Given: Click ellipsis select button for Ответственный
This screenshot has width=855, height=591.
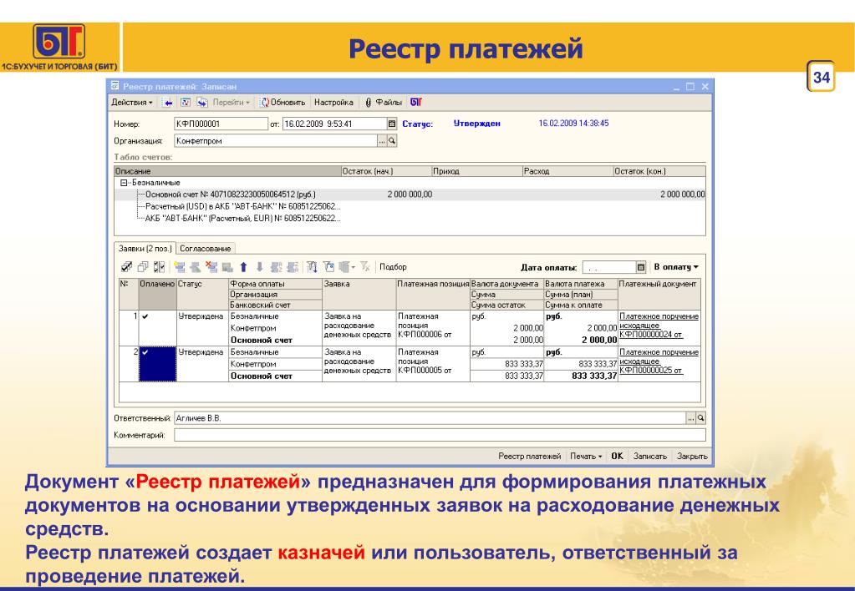Looking at the screenshot, I should pyautogui.click(x=691, y=418).
